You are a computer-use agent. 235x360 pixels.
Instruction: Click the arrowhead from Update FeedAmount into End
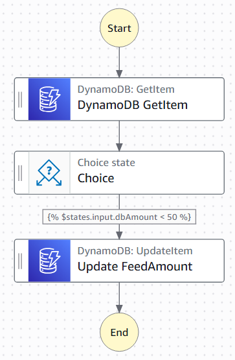[x=119, y=309]
